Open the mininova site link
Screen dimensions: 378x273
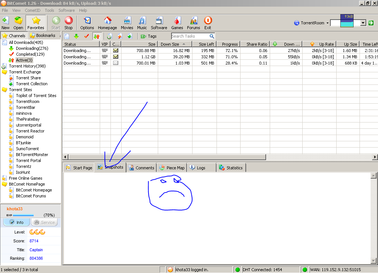[x=24, y=113]
